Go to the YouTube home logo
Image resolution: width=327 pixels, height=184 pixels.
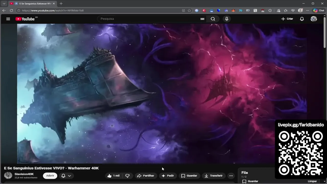point(25,19)
